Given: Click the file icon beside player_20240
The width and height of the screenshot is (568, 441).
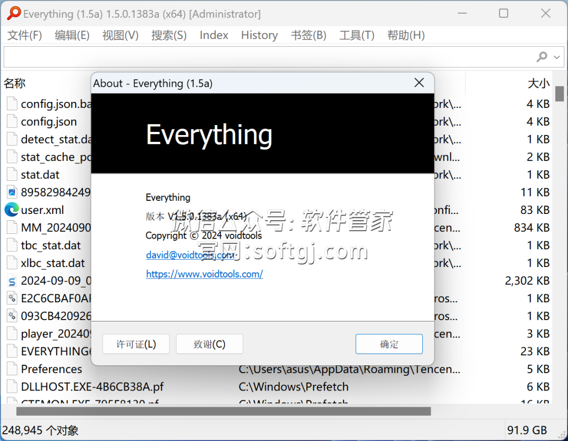Looking at the screenshot, I should pos(12,334).
